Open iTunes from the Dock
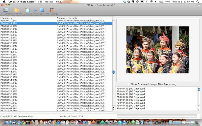This screenshot has height=126, width=202. 59,122
